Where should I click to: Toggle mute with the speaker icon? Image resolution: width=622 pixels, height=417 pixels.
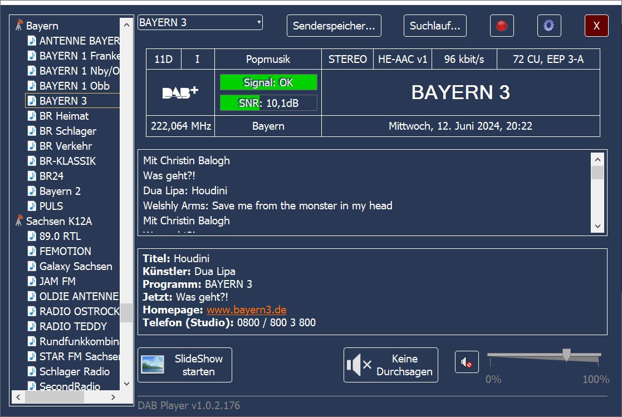[x=466, y=363]
